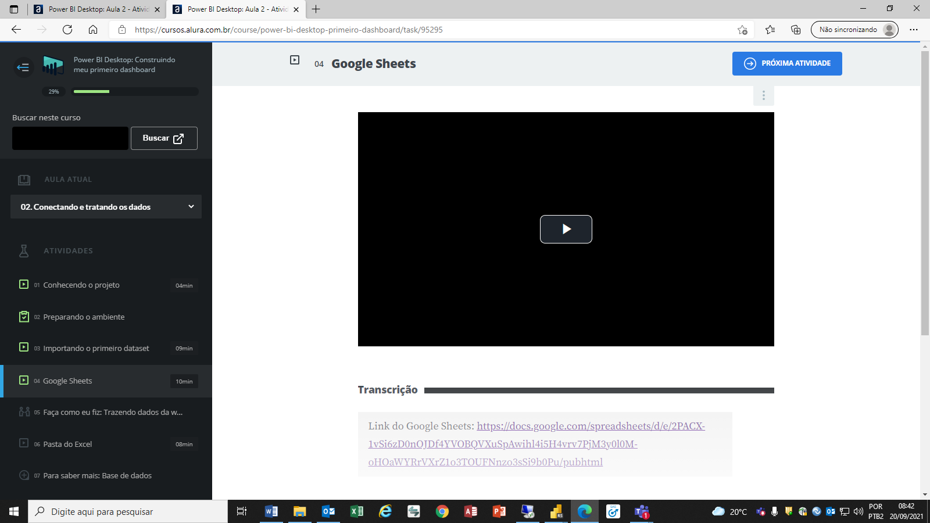Click the scrollbar down arrow

coord(925,495)
